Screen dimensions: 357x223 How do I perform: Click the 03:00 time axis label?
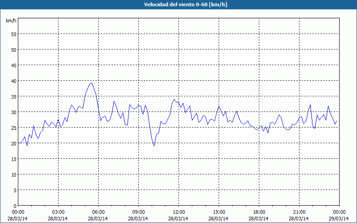tap(58, 212)
